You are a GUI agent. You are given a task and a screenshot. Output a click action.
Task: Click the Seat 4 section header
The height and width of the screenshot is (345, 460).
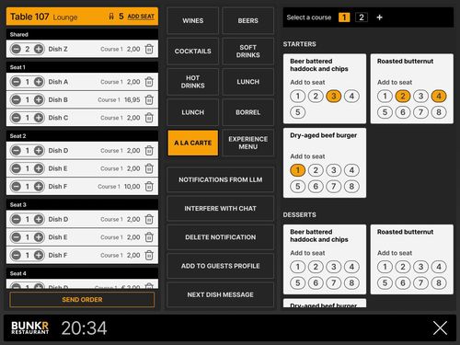click(82, 273)
